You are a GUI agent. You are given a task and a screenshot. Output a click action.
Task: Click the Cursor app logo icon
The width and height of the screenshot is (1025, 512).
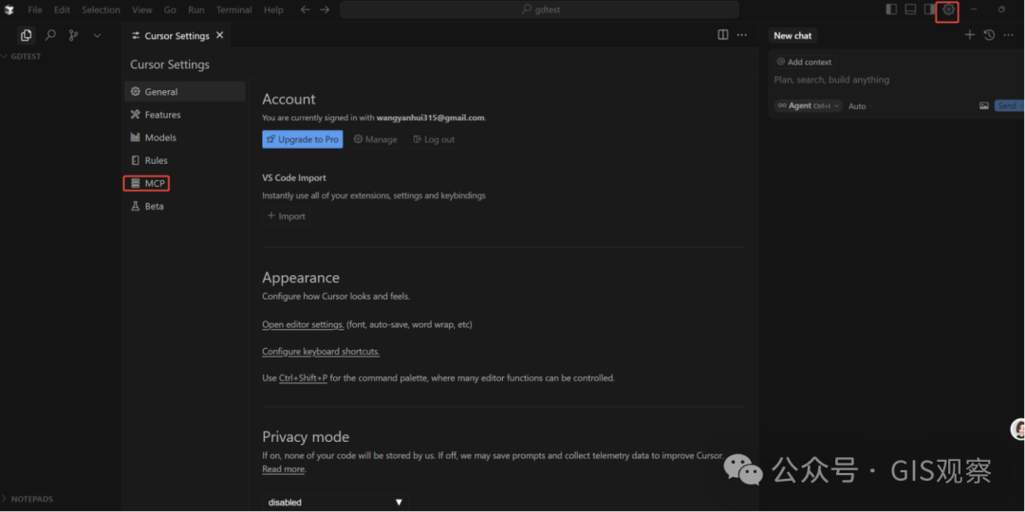coord(9,9)
